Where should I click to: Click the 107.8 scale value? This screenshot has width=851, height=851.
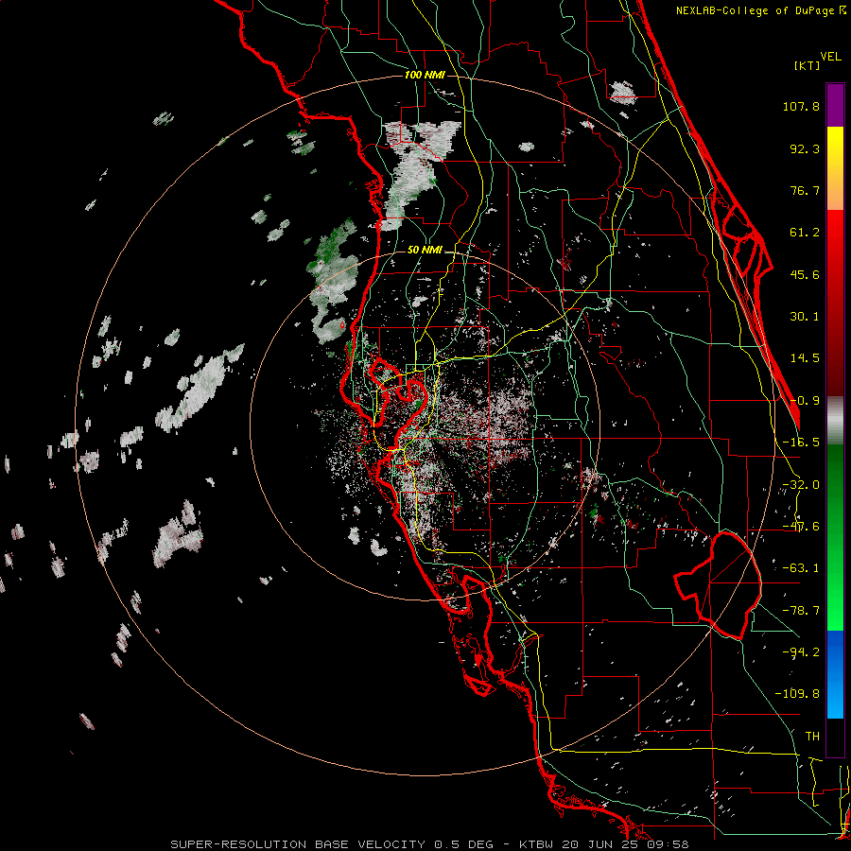(801, 106)
